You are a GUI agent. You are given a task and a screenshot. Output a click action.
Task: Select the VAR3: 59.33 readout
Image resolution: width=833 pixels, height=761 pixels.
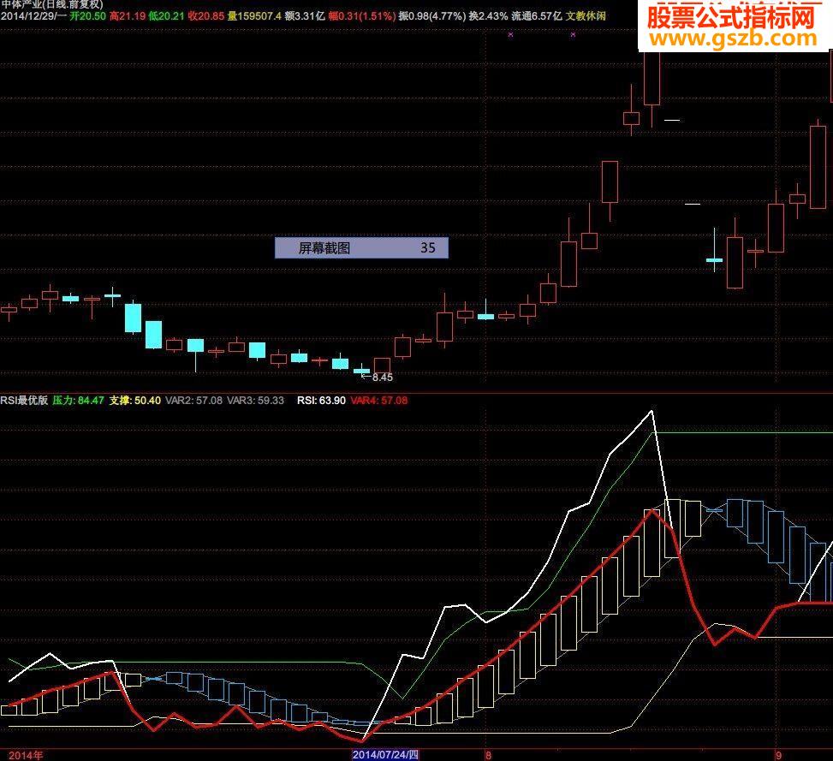[x=255, y=400]
